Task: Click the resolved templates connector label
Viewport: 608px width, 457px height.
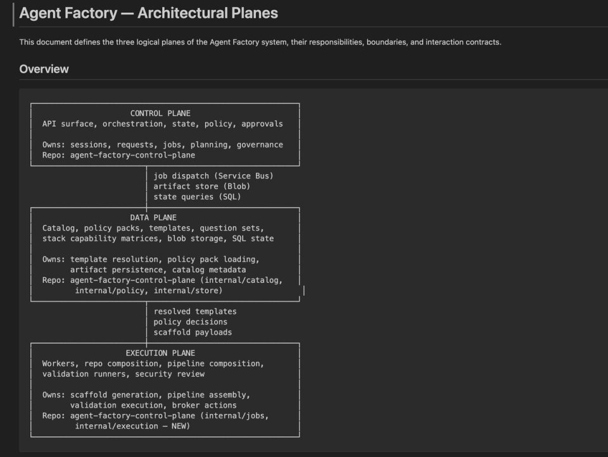Action: (195, 311)
